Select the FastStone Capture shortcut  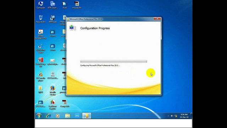click(x=53, y=105)
